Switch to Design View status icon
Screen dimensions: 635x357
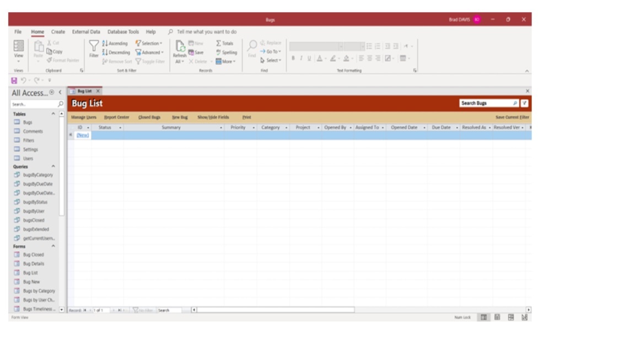coord(525,317)
